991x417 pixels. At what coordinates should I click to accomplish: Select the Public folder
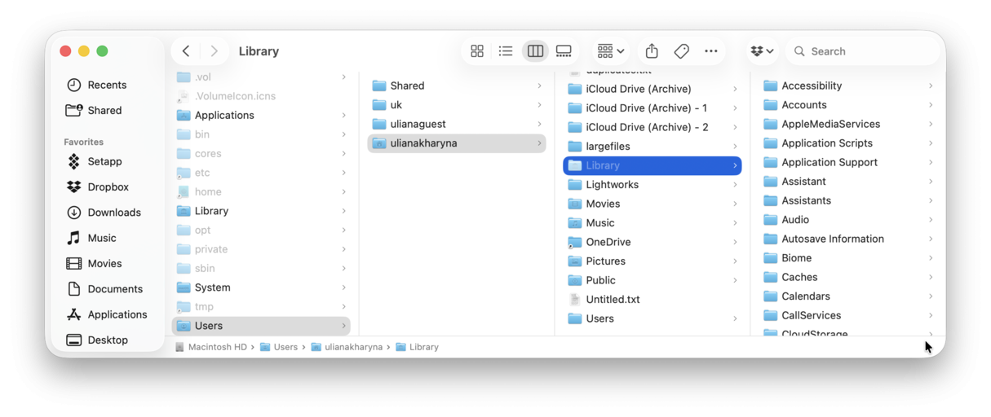[x=653, y=280]
